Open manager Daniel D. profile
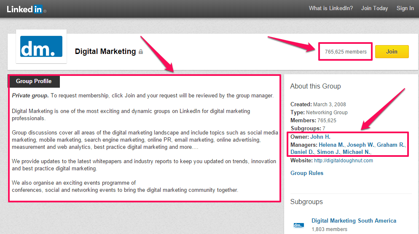419x234 pixels. click(x=302, y=152)
